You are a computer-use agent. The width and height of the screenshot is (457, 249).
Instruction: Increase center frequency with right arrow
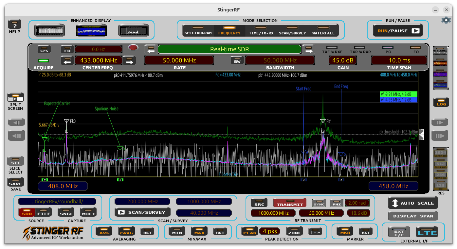pos(129,60)
